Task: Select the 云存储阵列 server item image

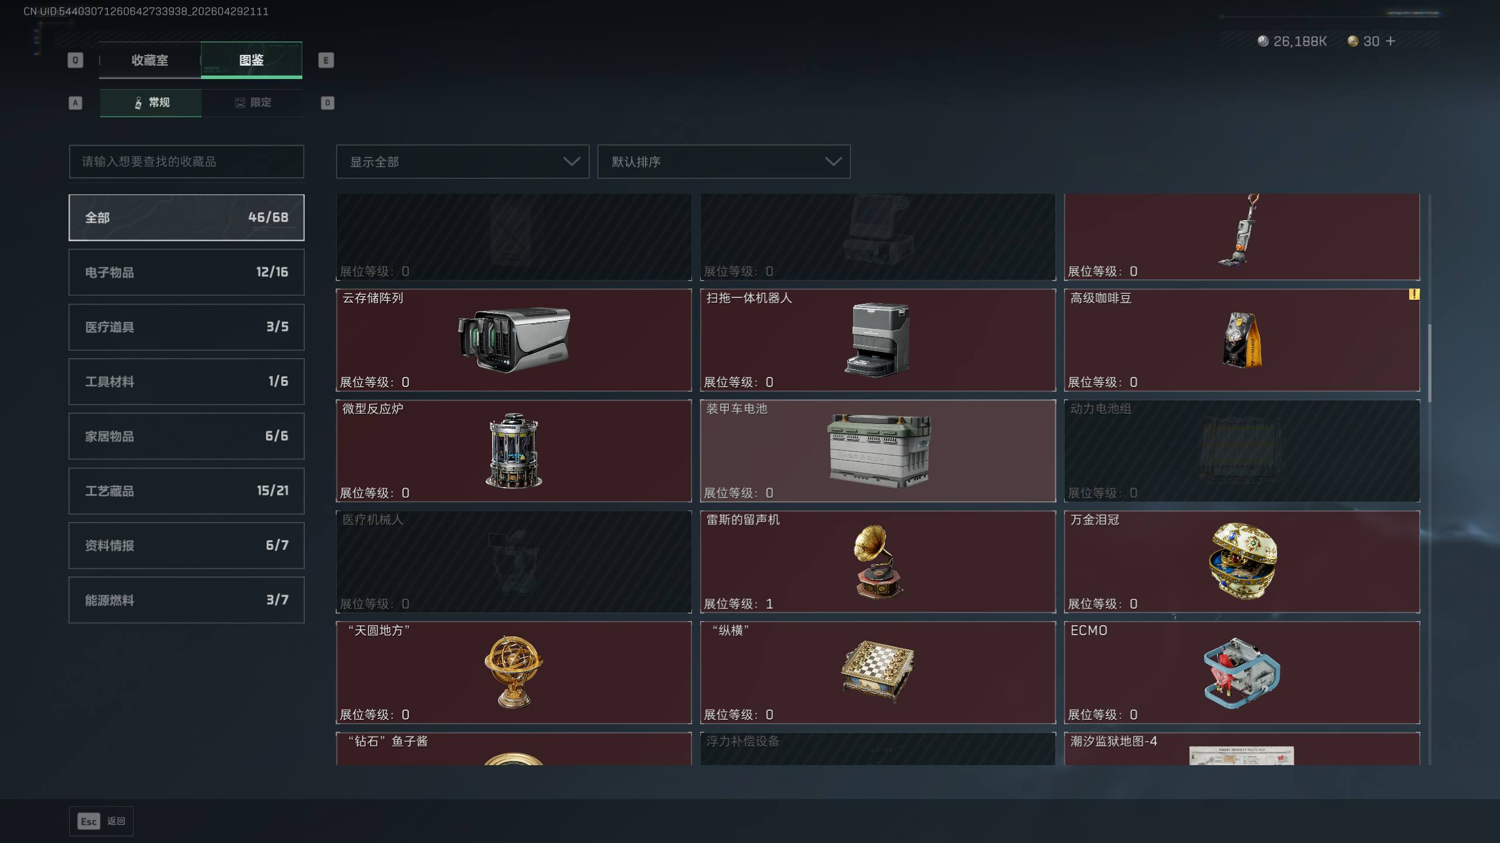Action: [514, 340]
